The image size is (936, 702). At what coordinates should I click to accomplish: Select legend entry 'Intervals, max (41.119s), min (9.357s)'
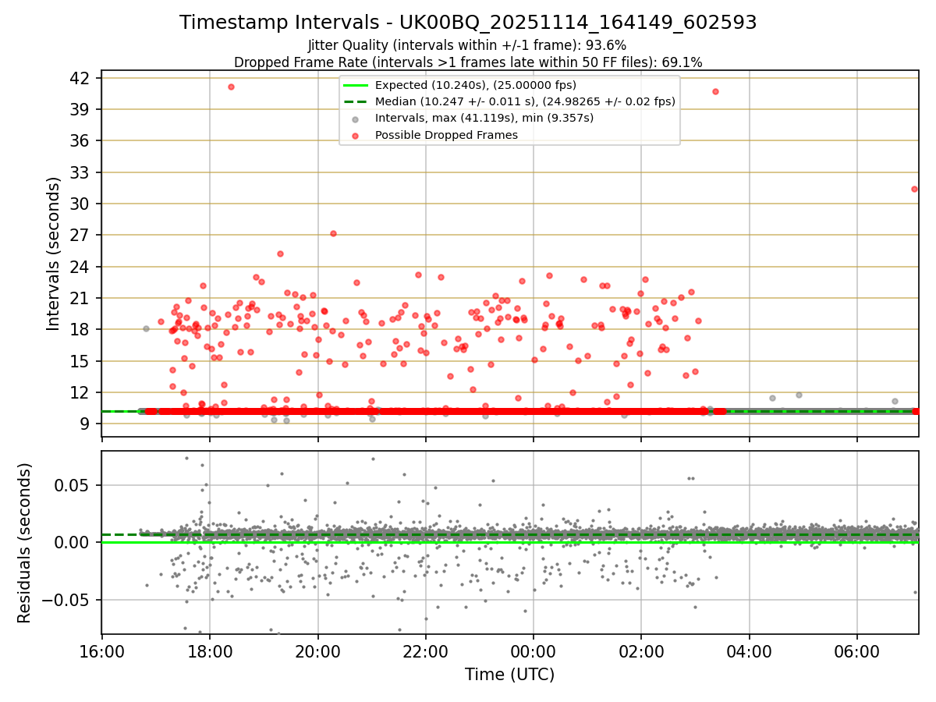coord(484,118)
